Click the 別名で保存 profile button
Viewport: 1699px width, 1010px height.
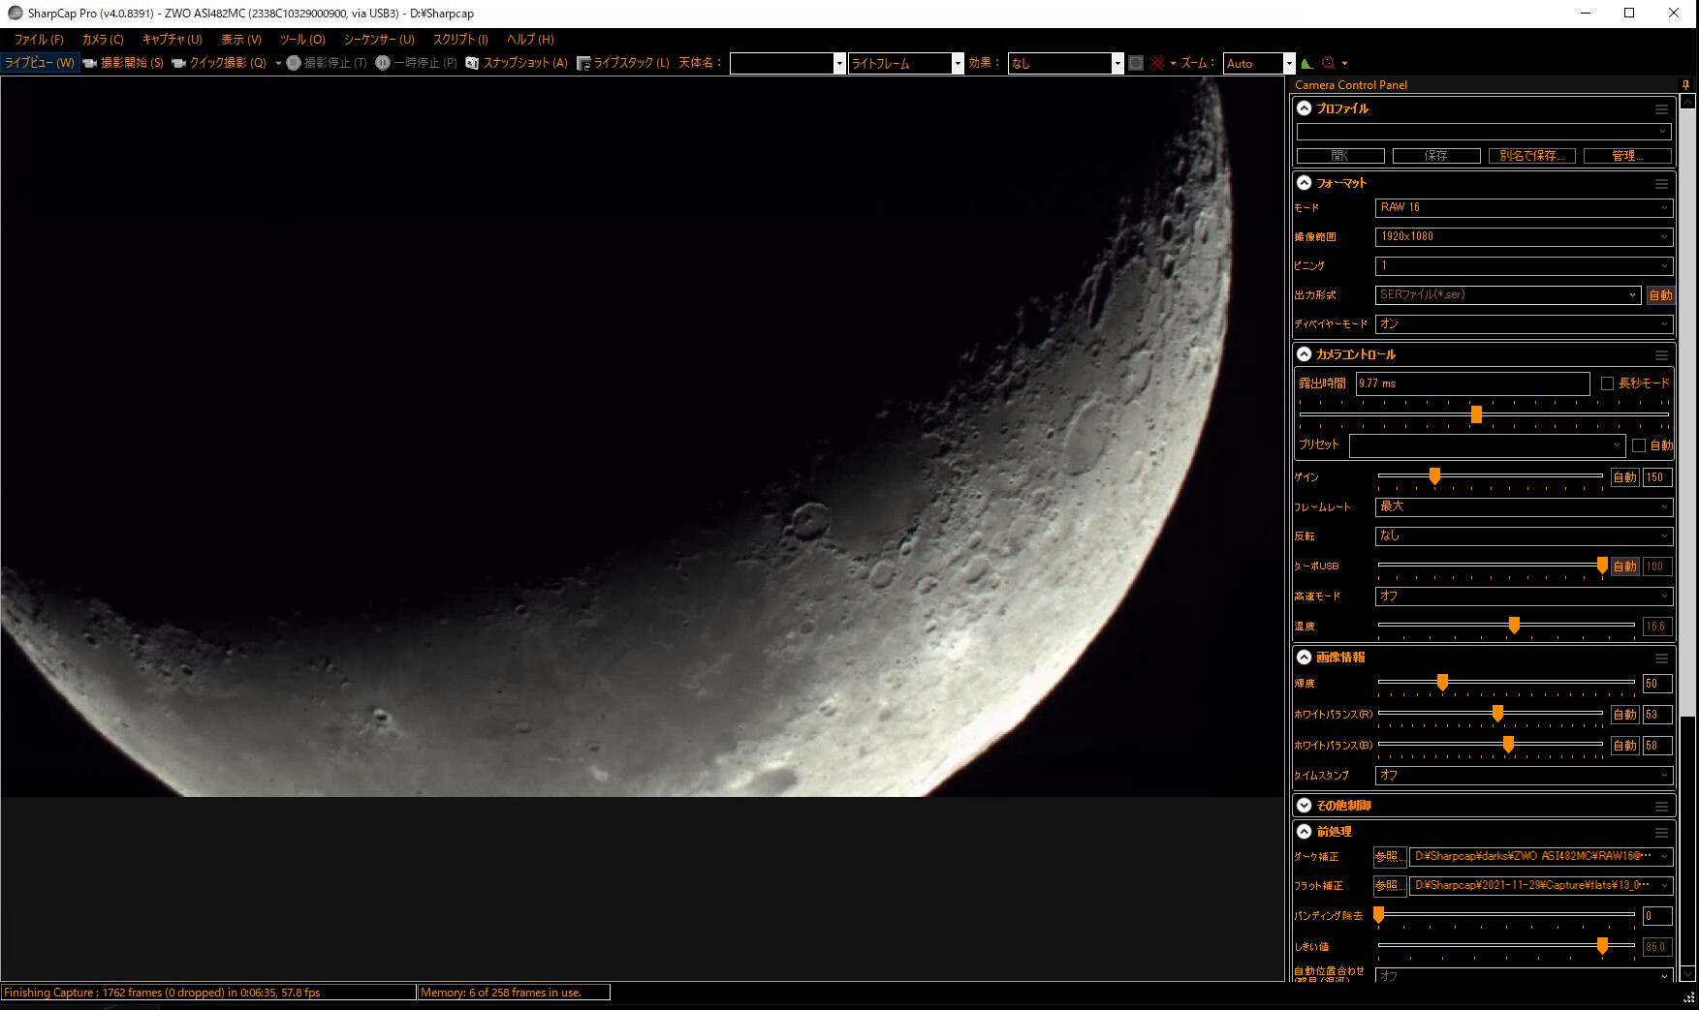point(1531,156)
